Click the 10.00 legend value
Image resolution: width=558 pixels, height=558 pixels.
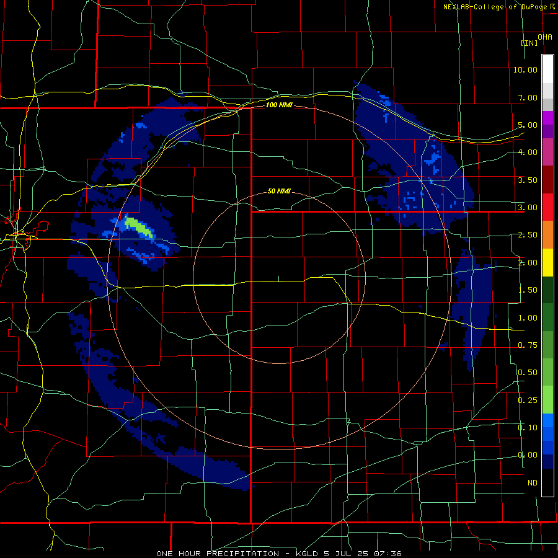pos(525,69)
